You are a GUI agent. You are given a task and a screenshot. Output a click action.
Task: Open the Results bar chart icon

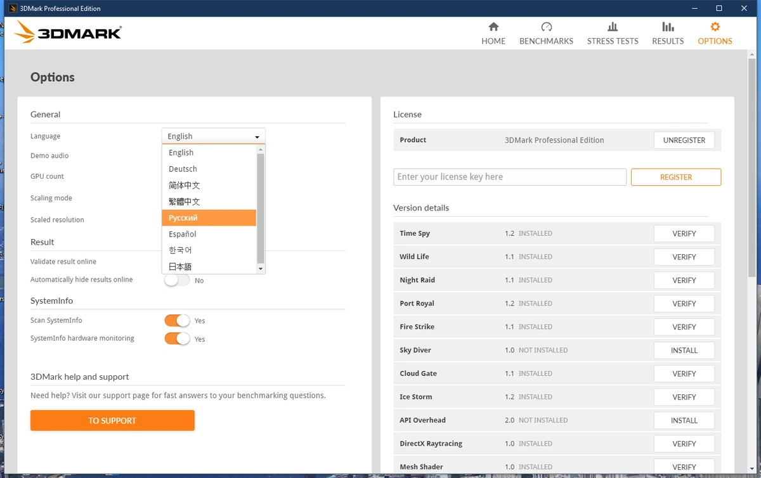point(668,27)
